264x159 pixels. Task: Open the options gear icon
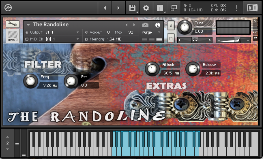(x=146, y=8)
